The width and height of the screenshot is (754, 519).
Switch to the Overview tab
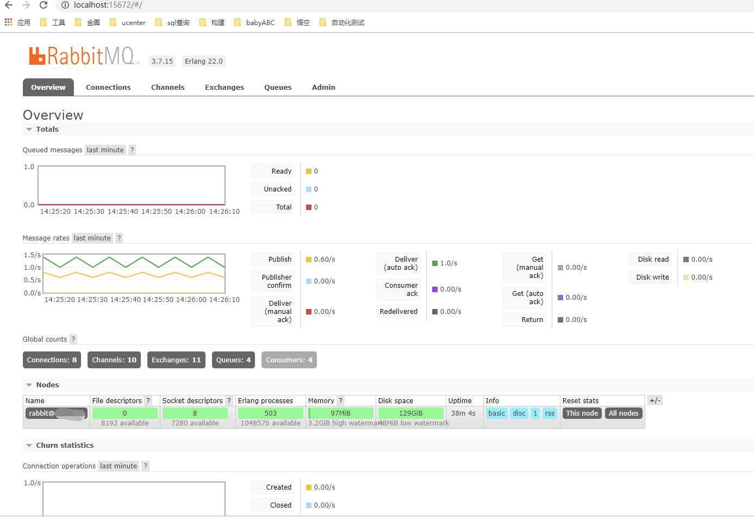[x=48, y=87]
